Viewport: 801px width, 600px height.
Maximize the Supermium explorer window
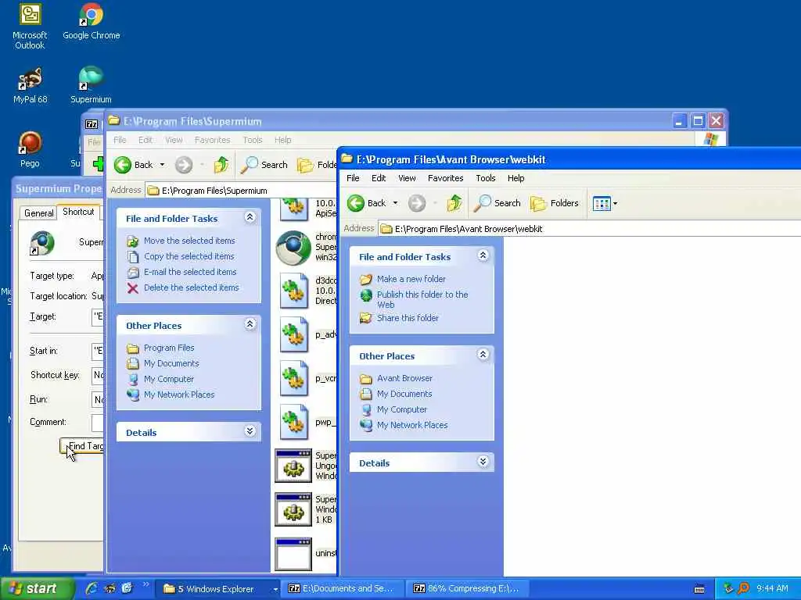pos(698,121)
